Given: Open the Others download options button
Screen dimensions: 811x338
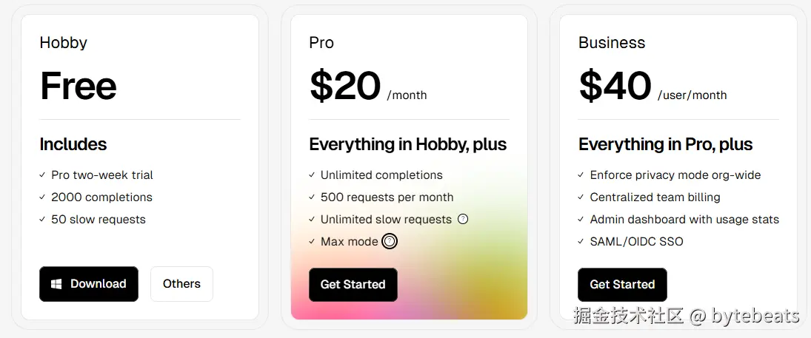Looking at the screenshot, I should pyautogui.click(x=181, y=284).
